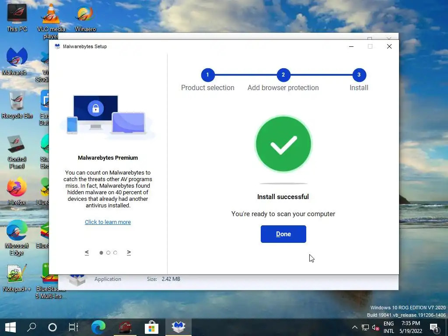
Task: Open Task View on the taskbar
Action: (x=73, y=327)
